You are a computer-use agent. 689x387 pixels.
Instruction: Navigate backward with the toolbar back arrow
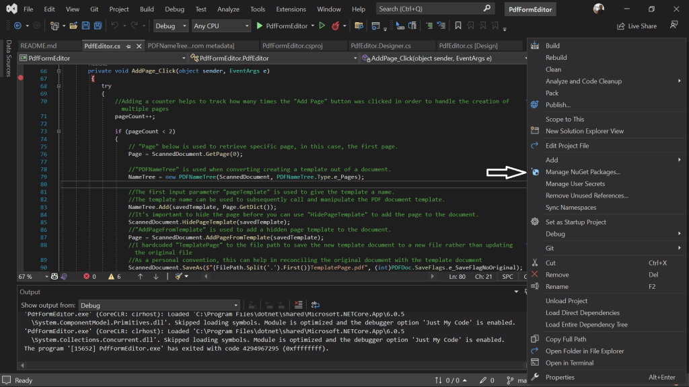pyautogui.click(x=17, y=26)
